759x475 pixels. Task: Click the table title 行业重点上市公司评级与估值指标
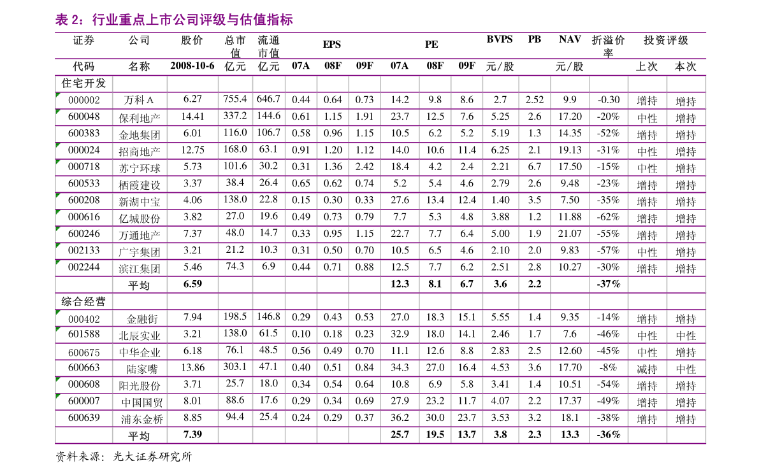(x=174, y=20)
